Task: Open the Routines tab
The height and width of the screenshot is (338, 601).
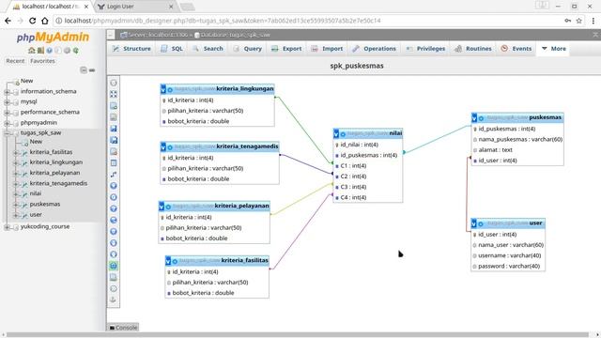Action: tap(473, 49)
